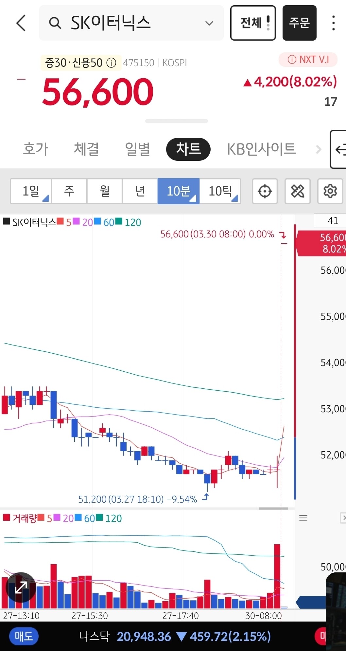The width and height of the screenshot is (346, 651).
Task: Tap the side panel arrow button
Action: point(338,149)
